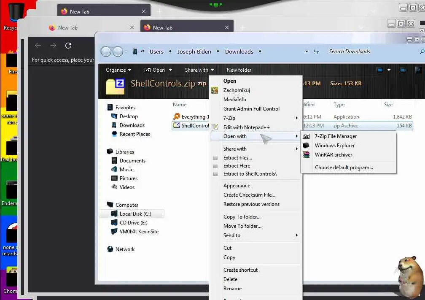Viewport: 425px width, 300px height.
Task: Select Zachomikuj context menu entry
Action: click(x=237, y=90)
